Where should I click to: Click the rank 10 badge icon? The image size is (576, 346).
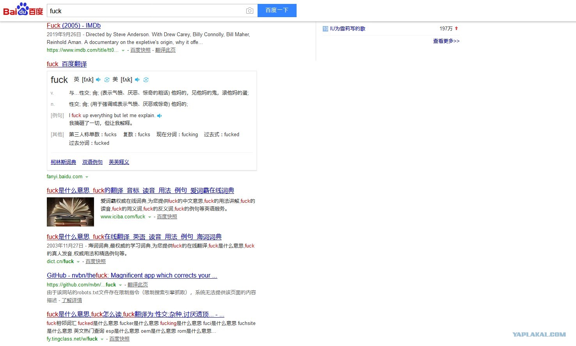[325, 29]
